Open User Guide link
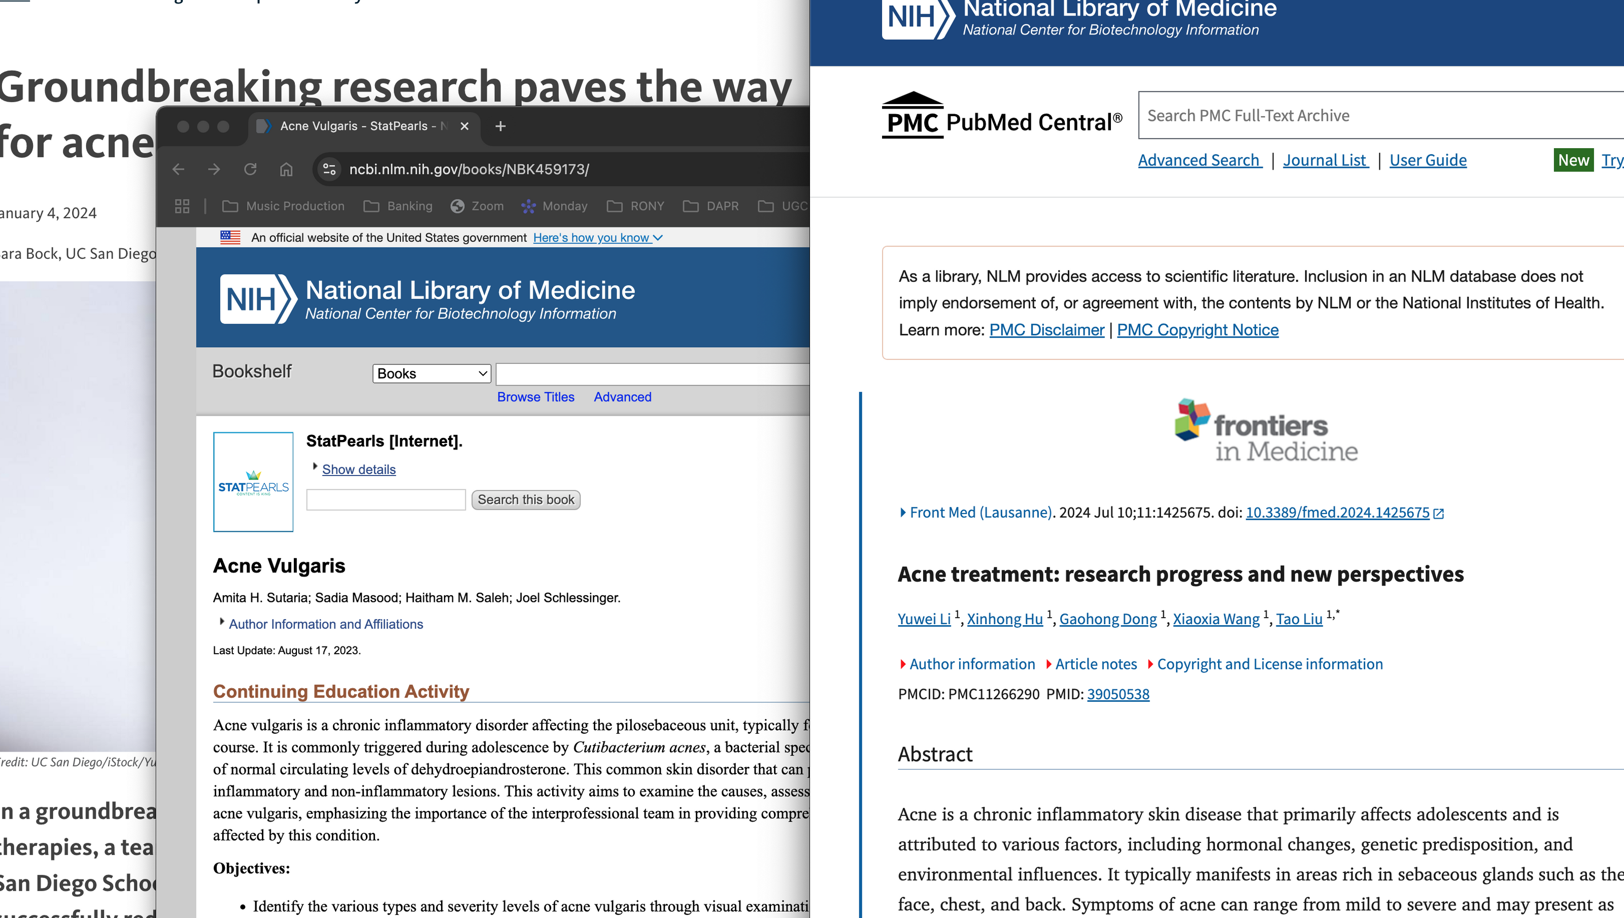Viewport: 1624px width, 918px height. (x=1428, y=160)
